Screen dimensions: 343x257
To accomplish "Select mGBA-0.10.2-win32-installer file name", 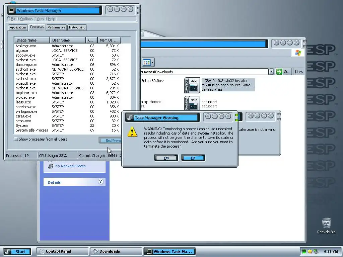I will coord(224,81).
